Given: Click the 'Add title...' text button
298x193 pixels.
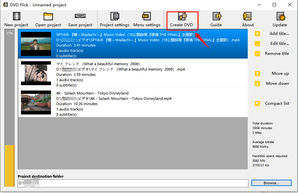Looking at the screenshot, I should point(279,34).
